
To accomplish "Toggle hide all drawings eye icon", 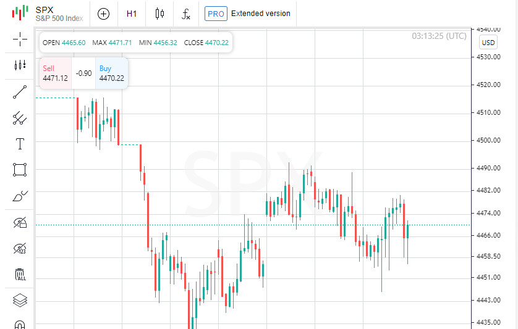I will pyautogui.click(x=20, y=222).
